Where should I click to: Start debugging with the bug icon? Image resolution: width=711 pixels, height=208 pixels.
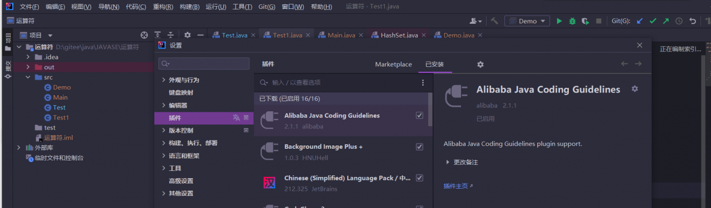coord(573,21)
